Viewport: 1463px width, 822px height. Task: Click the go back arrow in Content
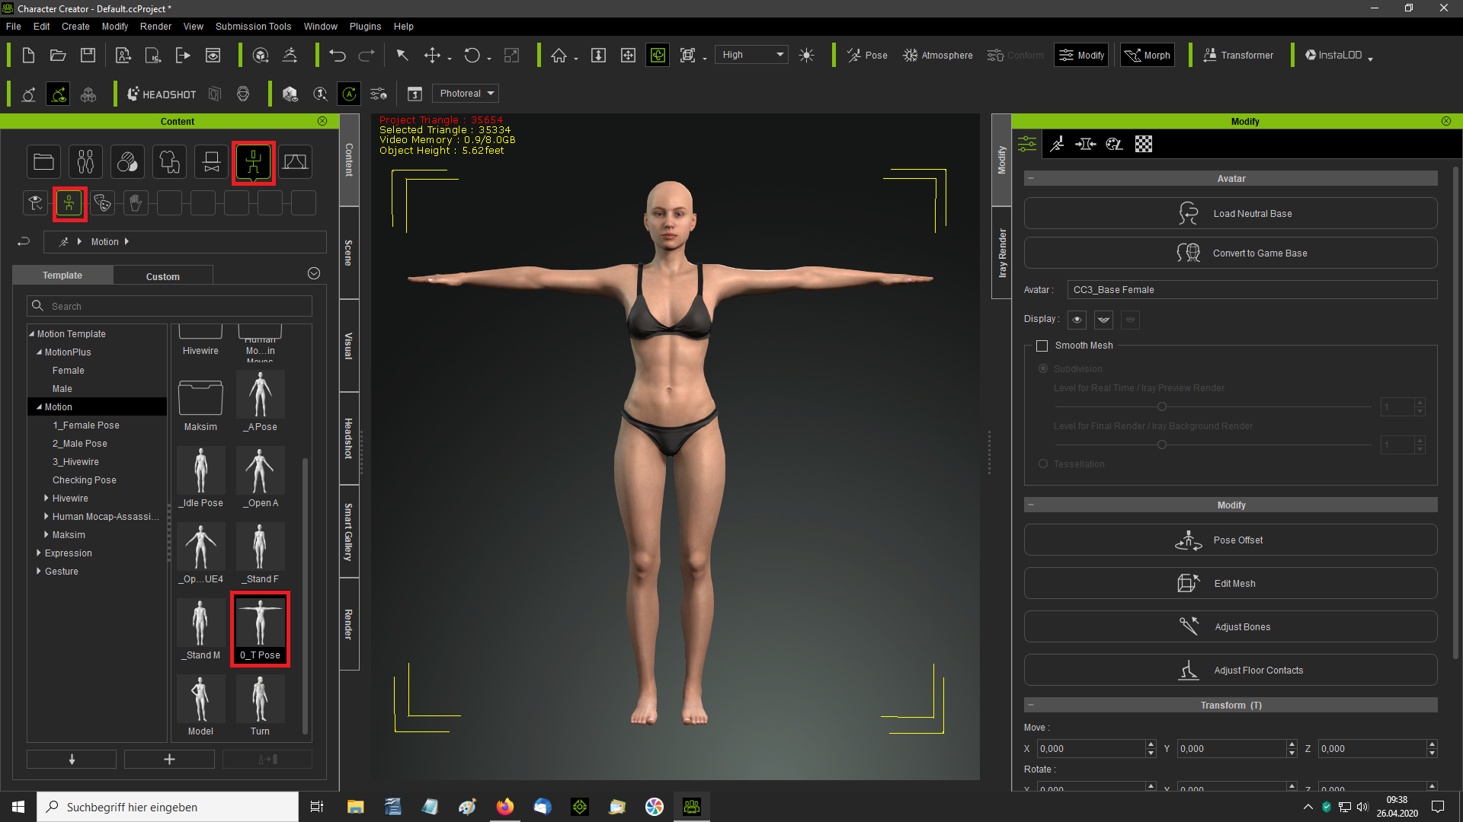coord(24,241)
